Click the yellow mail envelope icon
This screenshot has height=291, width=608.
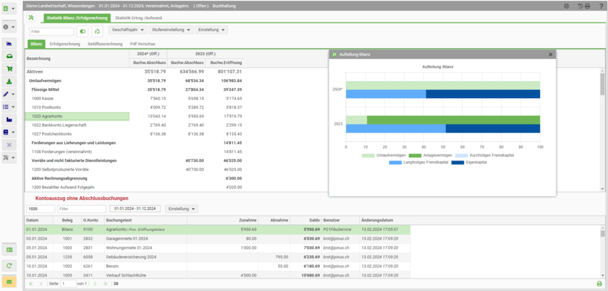[9, 282]
